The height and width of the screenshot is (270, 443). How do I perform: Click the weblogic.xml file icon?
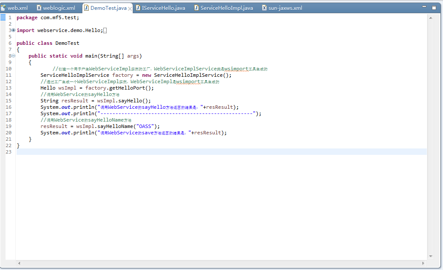coord(39,8)
